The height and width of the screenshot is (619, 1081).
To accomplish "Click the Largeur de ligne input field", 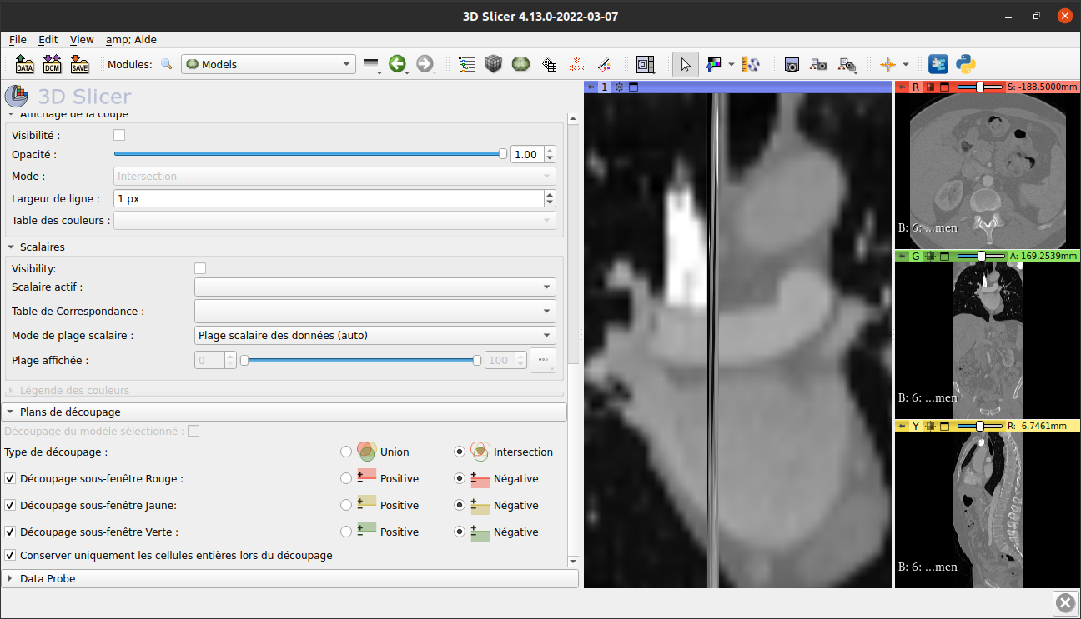I will click(334, 198).
